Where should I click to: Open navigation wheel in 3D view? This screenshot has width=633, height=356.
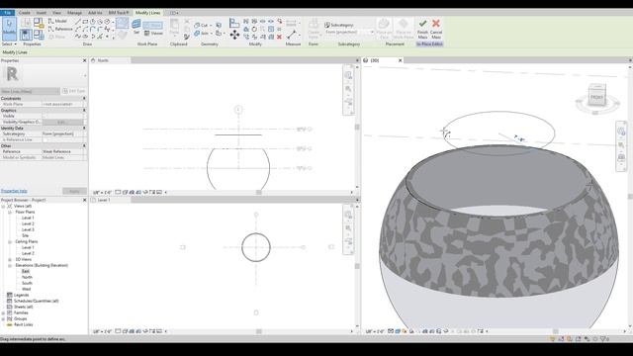621,132
